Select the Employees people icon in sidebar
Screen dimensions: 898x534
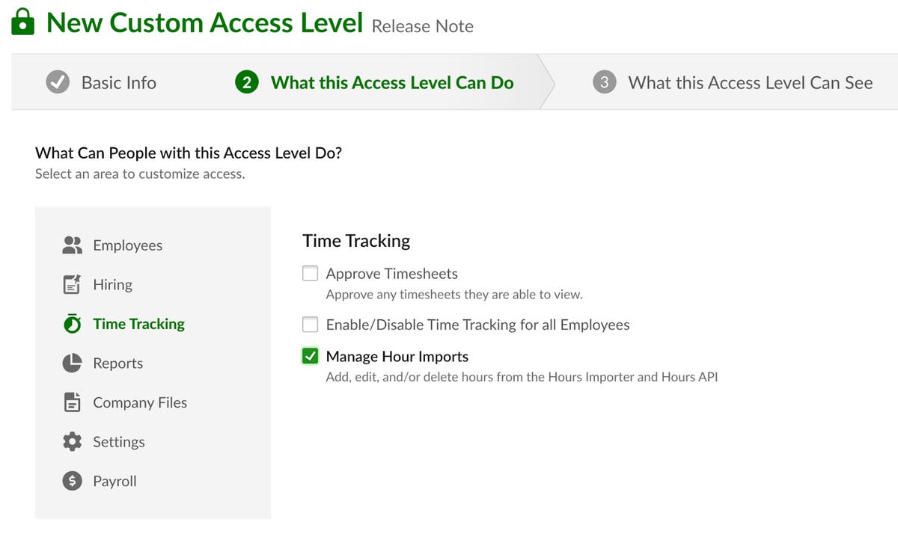72,245
